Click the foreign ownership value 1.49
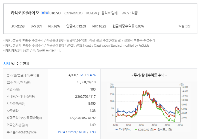This screenshot has height=139, width=199. click(x=93, y=125)
